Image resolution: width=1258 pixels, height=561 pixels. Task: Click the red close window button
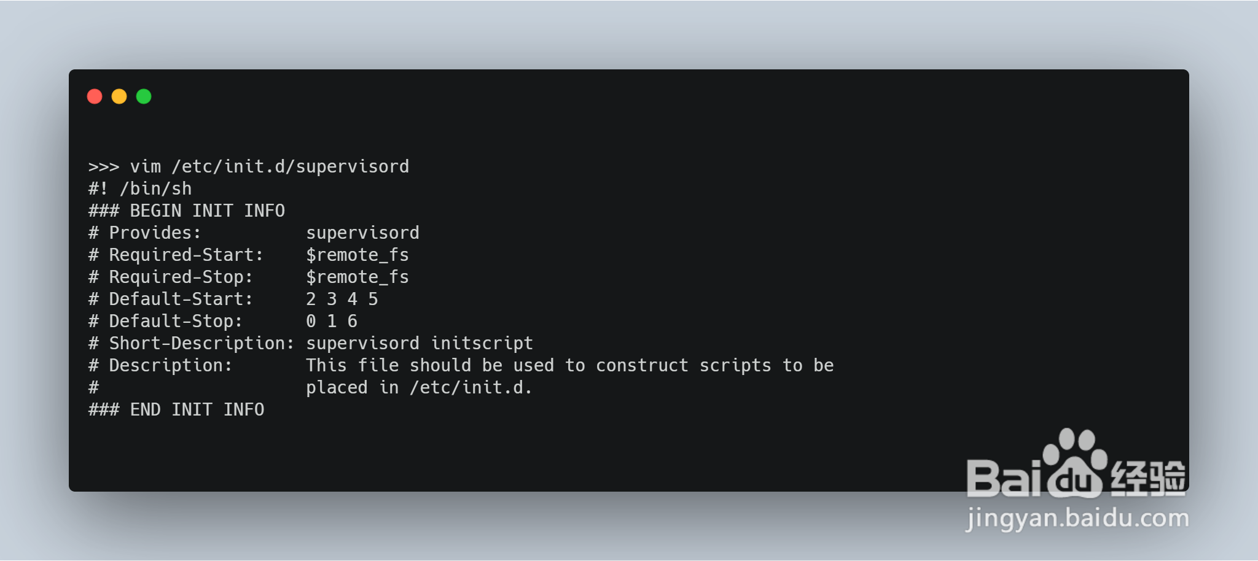coord(95,96)
